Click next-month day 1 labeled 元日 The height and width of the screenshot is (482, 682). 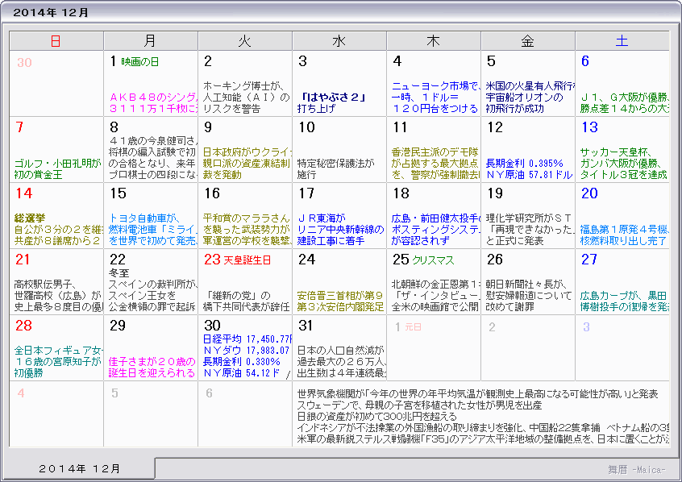[408, 326]
